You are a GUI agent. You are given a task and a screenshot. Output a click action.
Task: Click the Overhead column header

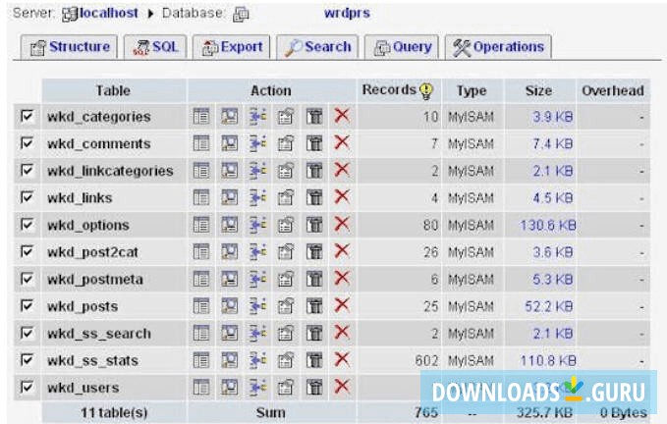pyautogui.click(x=613, y=90)
